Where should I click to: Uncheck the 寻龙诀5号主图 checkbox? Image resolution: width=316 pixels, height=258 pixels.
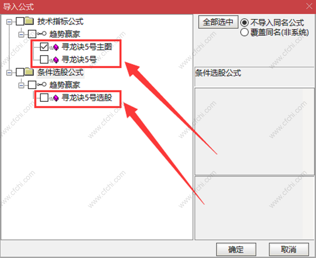[x=44, y=47]
